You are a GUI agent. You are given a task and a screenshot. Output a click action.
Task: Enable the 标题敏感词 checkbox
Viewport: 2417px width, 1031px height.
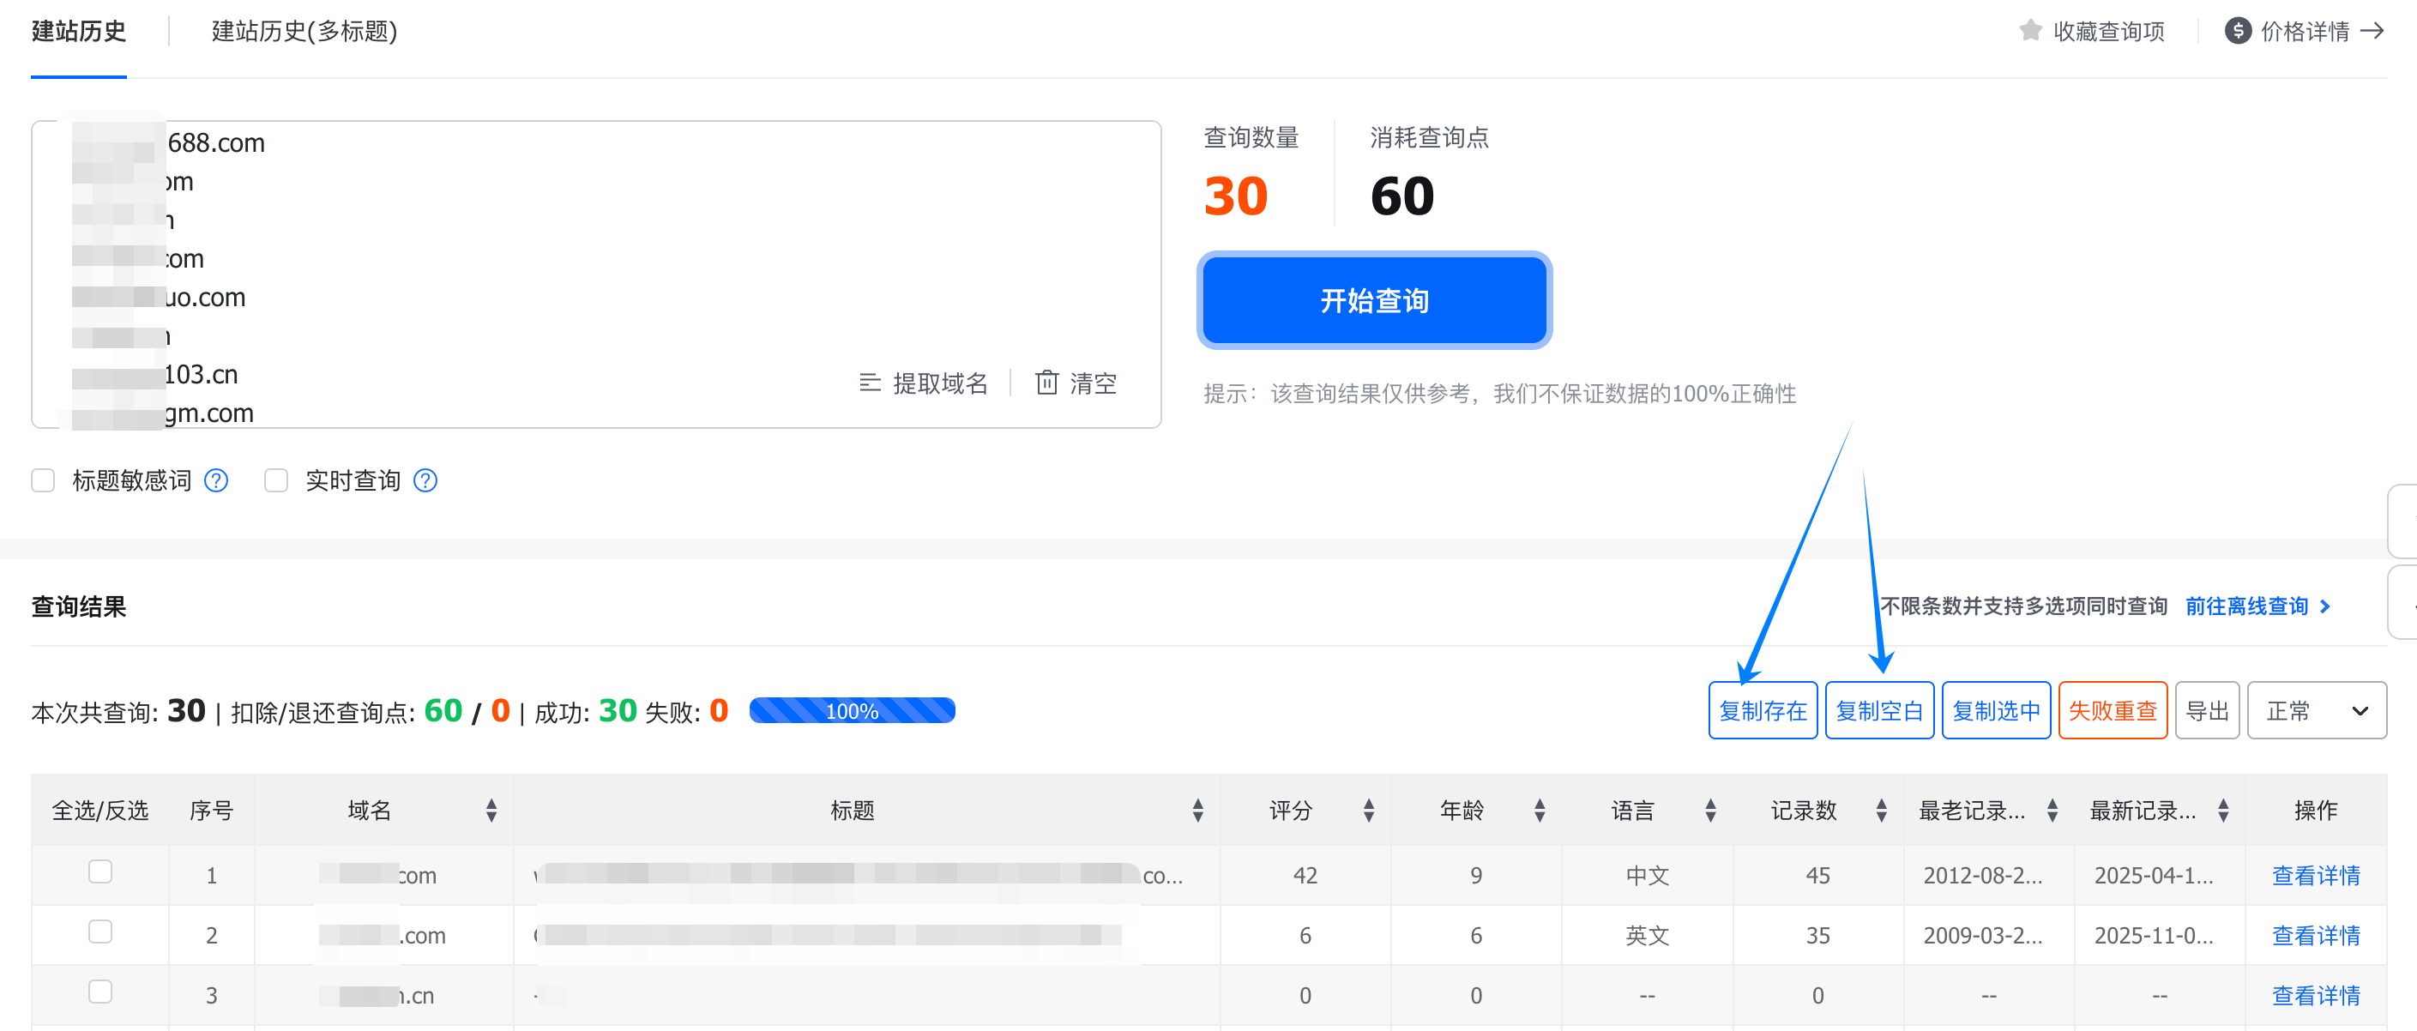pos(43,480)
